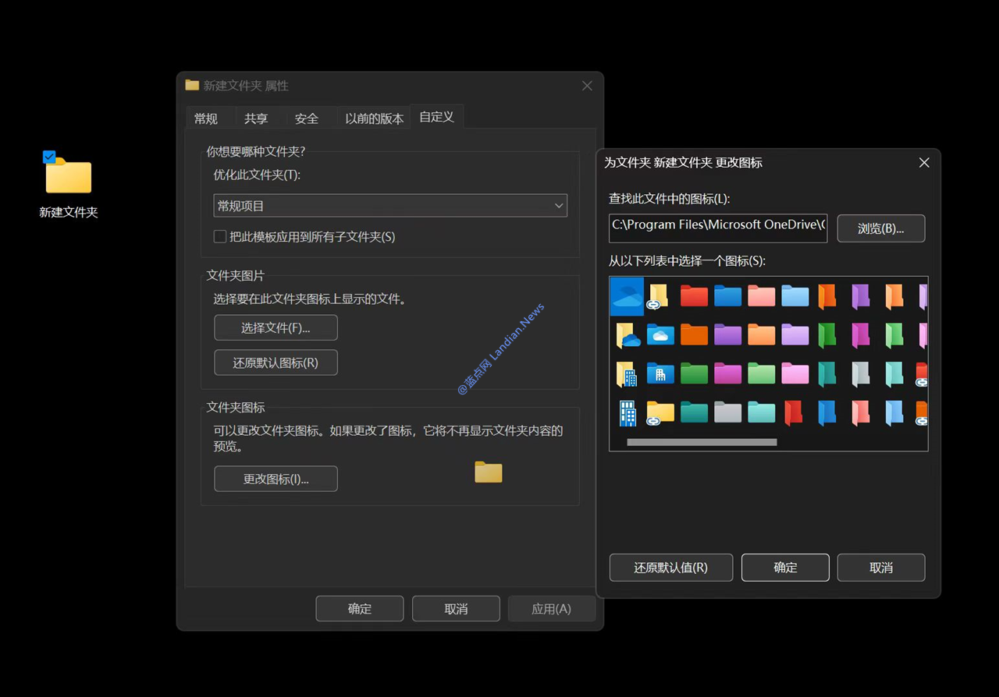The width and height of the screenshot is (999, 697).
Task: Pick the flat magenta folder icon
Action: [727, 374]
